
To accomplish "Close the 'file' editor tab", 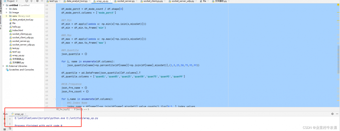I will click(x=208, y=1).
